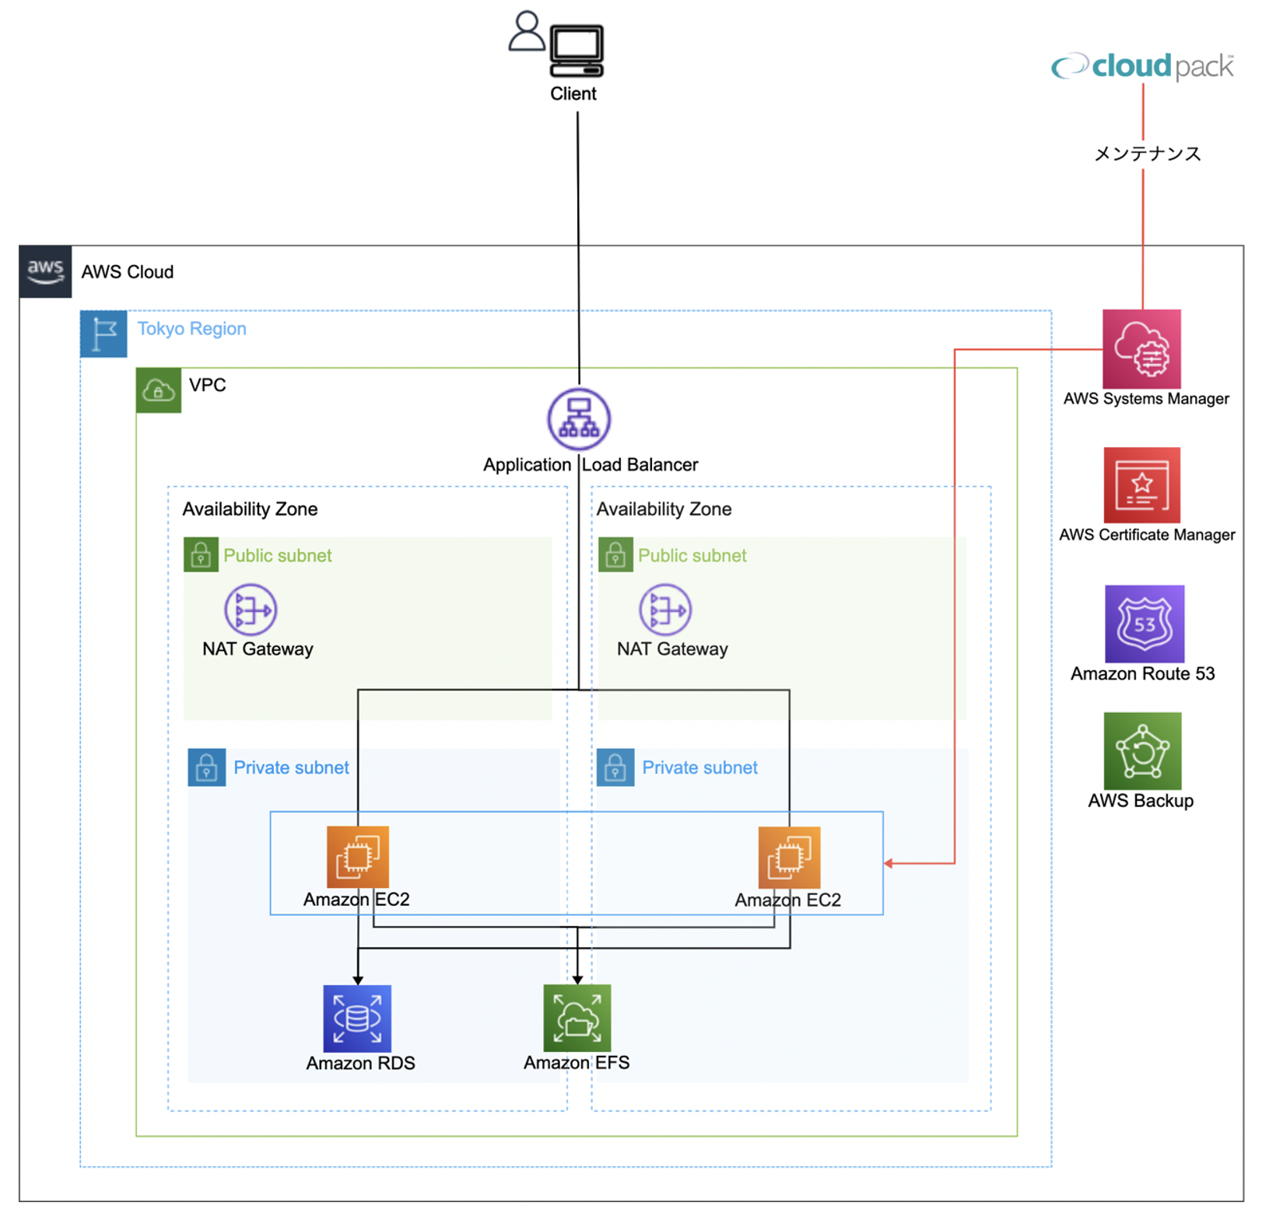Viewport: 1262px width, 1220px height.
Task: Select the right Amazon EC2 instance icon
Action: (789, 857)
